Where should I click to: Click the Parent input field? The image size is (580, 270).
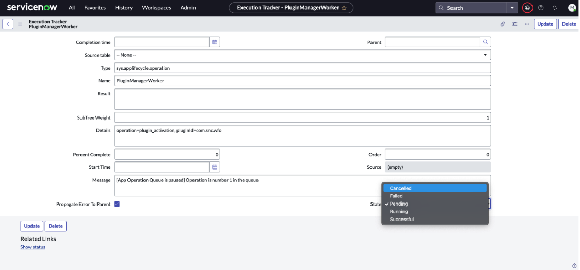point(433,42)
